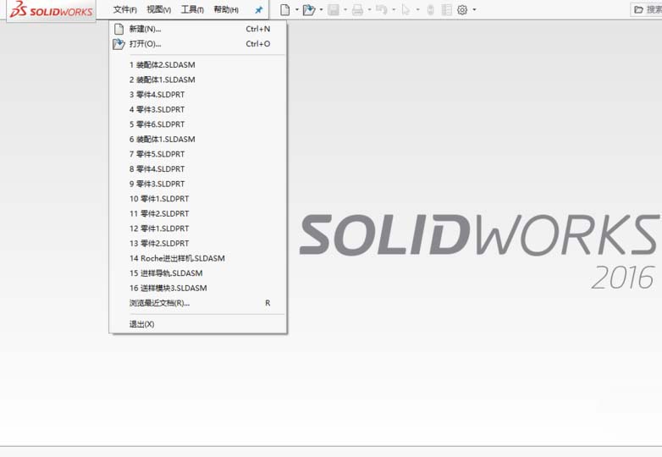This screenshot has height=457, width=662.
Task: Click the Print toolbar icon
Action: (357, 10)
